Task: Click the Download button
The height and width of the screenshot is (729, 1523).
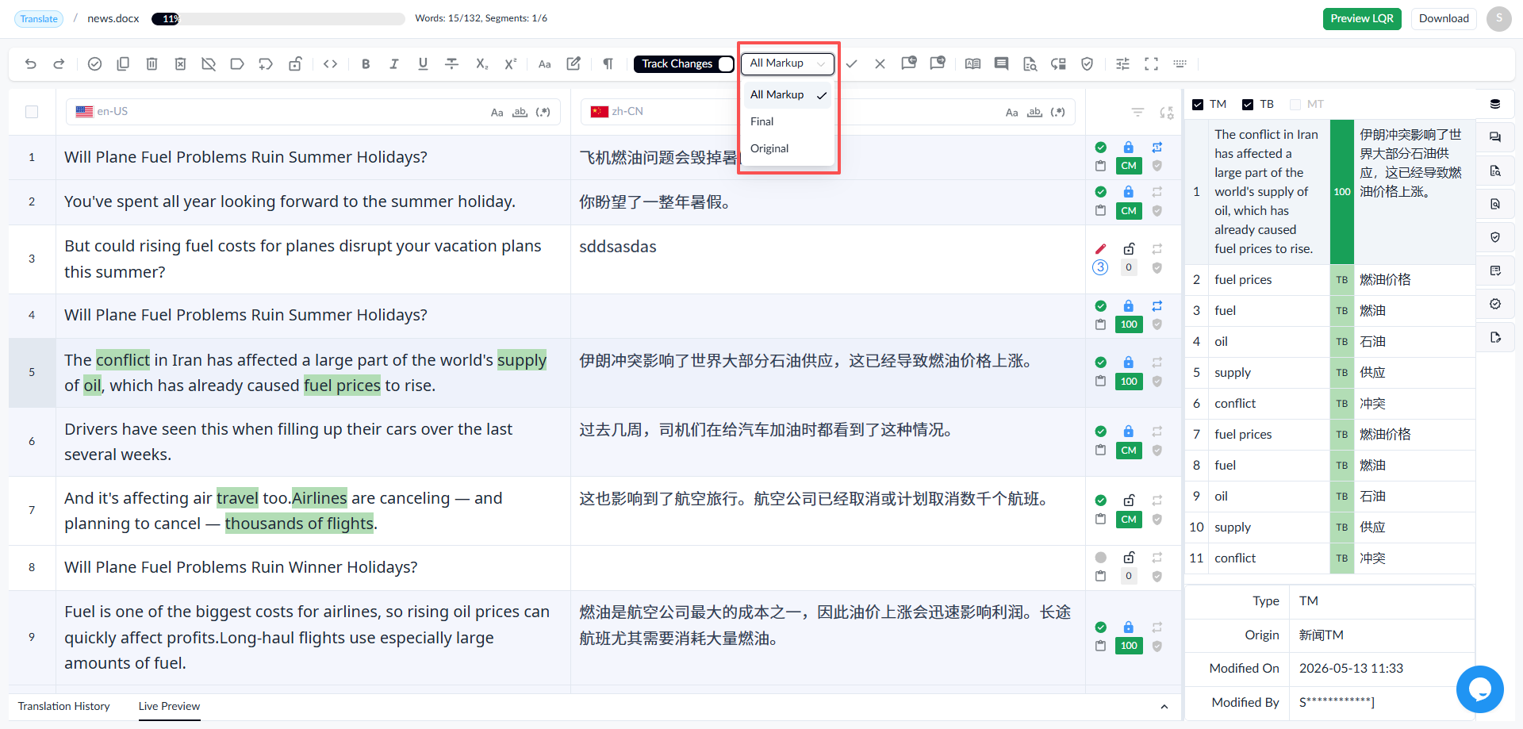Action: pyautogui.click(x=1444, y=19)
